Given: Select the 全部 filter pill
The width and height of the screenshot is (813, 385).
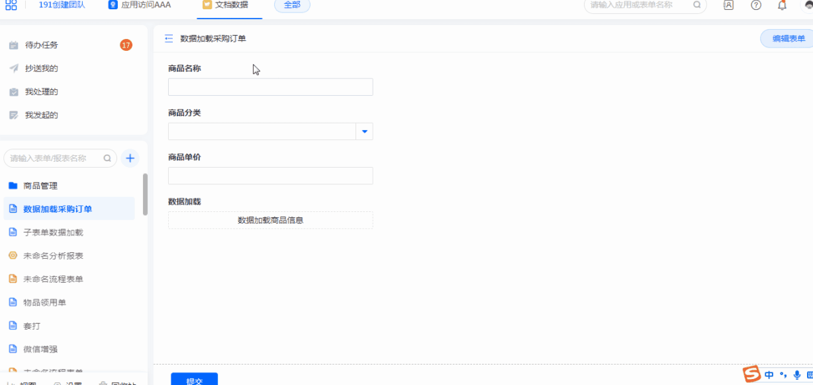Looking at the screenshot, I should point(292,5).
